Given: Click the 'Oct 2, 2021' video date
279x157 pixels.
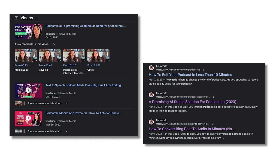Looking at the screenshot, I should coord(52,37).
